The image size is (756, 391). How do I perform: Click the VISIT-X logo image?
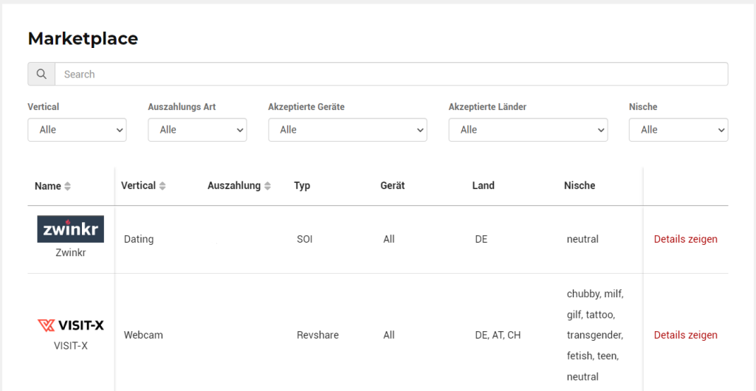pos(70,325)
